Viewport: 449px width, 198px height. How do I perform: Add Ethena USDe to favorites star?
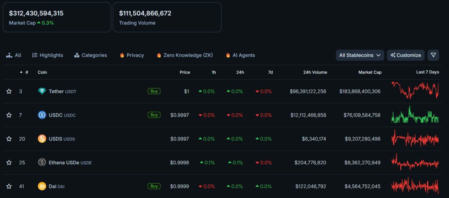pyautogui.click(x=9, y=163)
